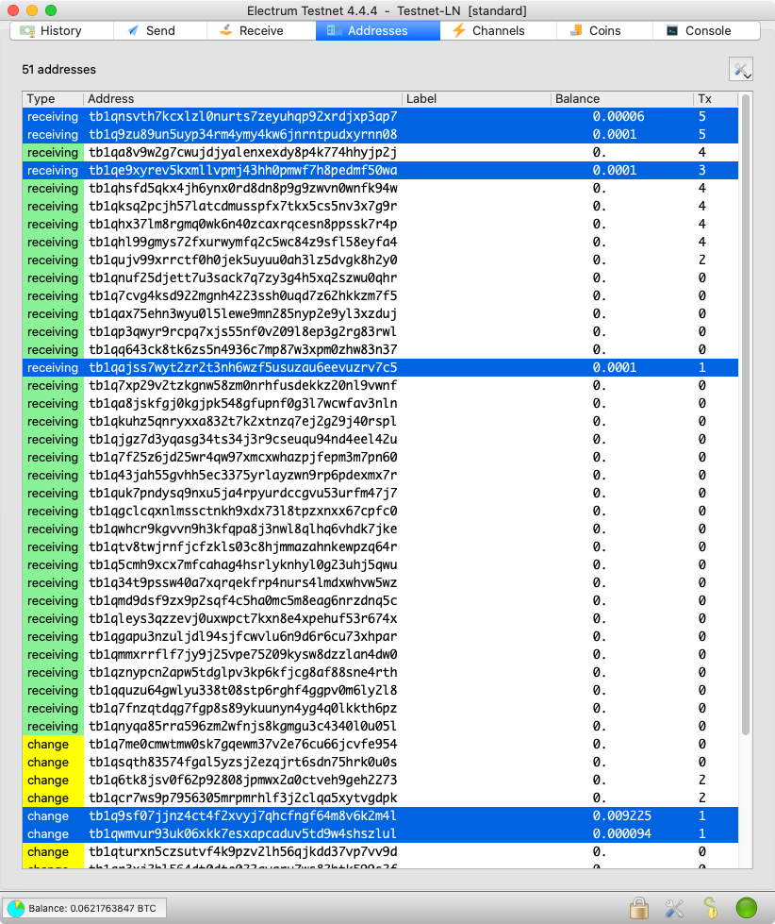Select address tb1qhl99gmys72fxurwymfq2c5wc84z9sfl58eyfa4
The width and height of the screenshot is (775, 924).
point(380,243)
